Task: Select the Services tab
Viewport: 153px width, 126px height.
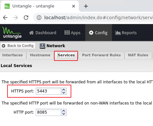Action: point(66,55)
